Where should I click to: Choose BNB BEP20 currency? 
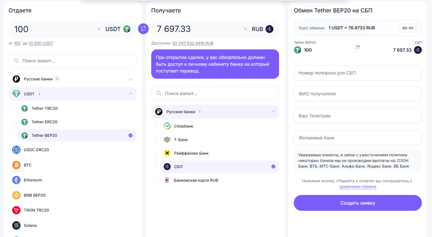[73, 195]
